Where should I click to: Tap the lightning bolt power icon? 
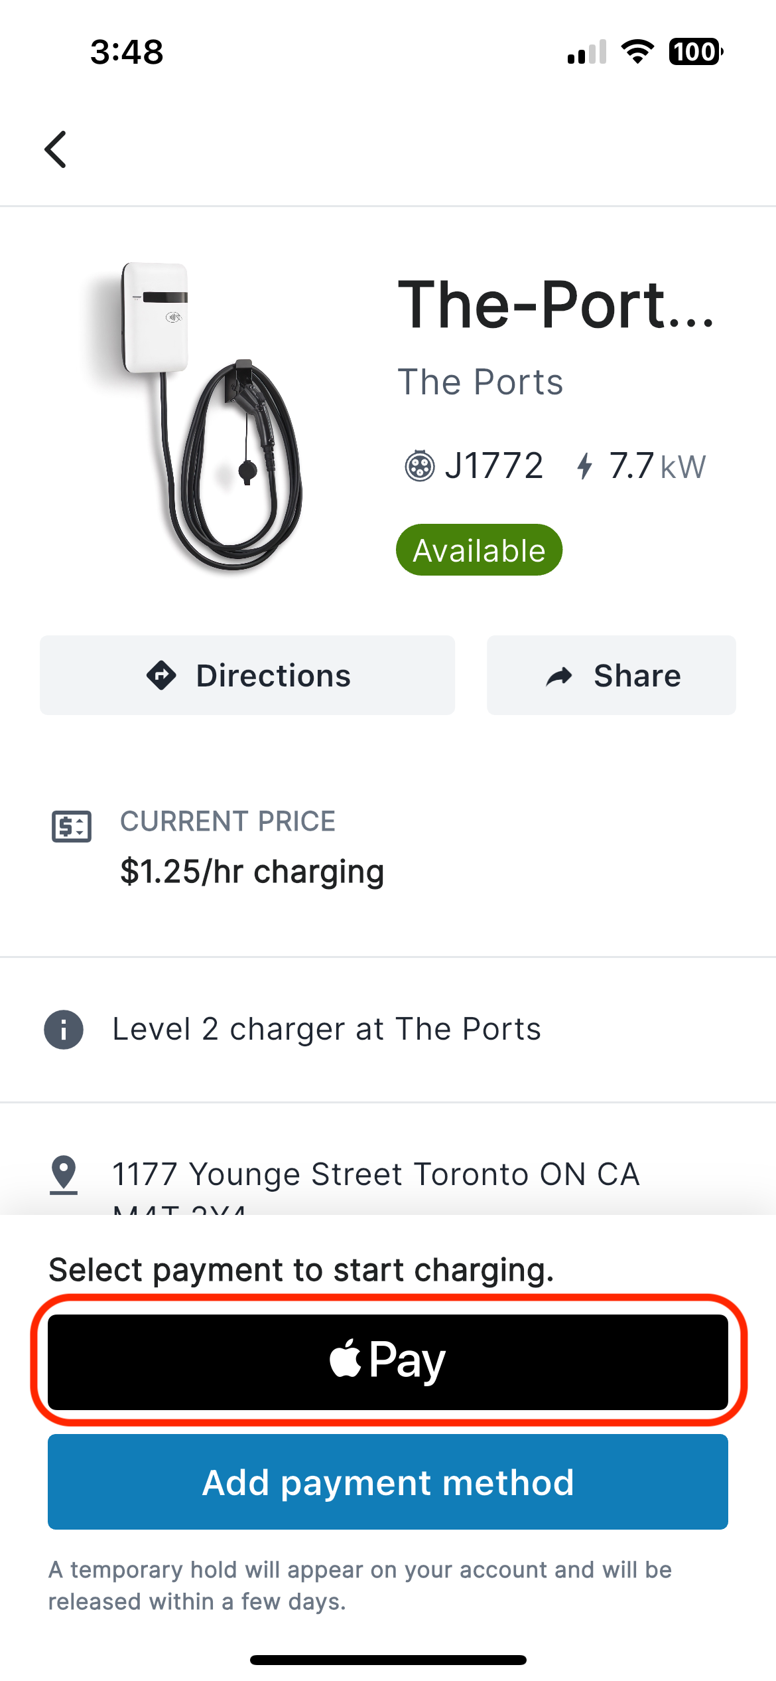pos(584,465)
